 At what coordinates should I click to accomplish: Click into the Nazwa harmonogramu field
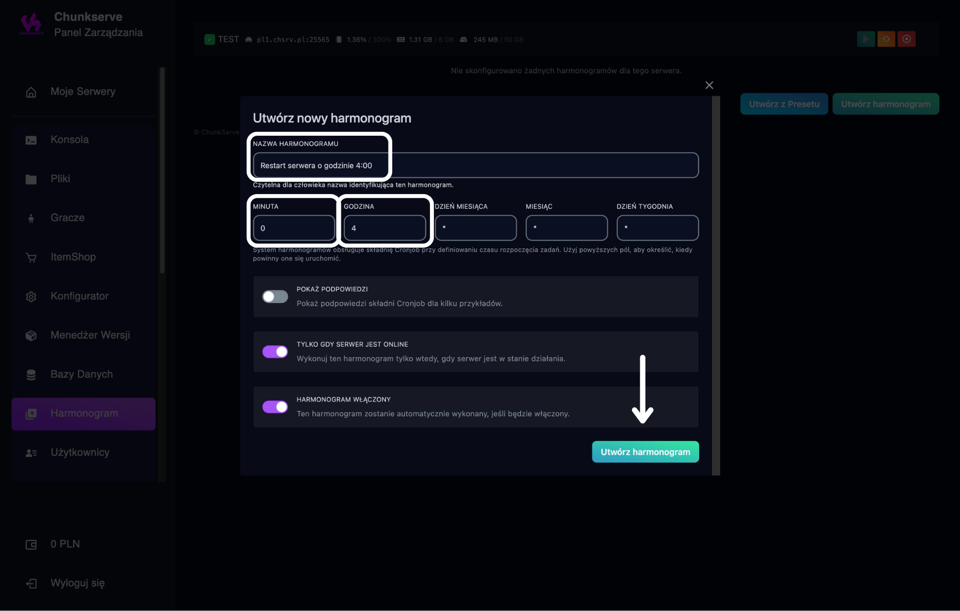tap(475, 165)
